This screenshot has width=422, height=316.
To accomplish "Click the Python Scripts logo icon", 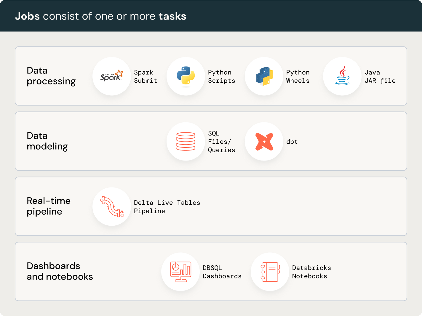I will tap(186, 76).
